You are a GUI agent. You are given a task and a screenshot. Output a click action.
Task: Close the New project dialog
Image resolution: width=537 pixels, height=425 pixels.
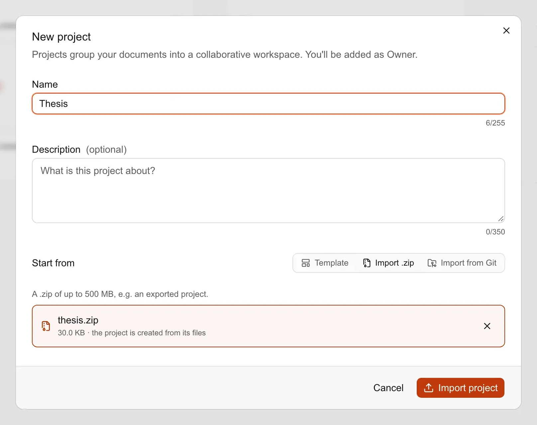tap(506, 31)
